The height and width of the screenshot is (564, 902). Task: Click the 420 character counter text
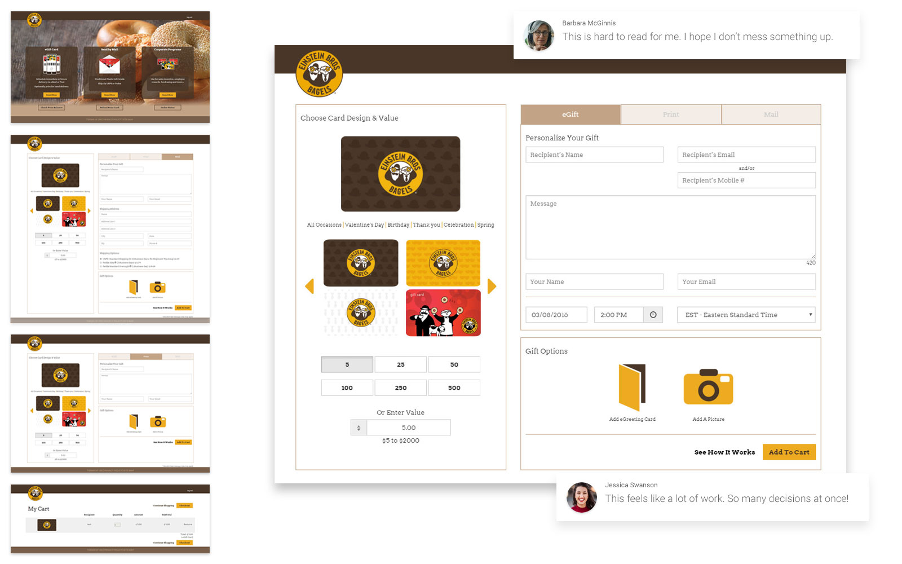tap(811, 263)
